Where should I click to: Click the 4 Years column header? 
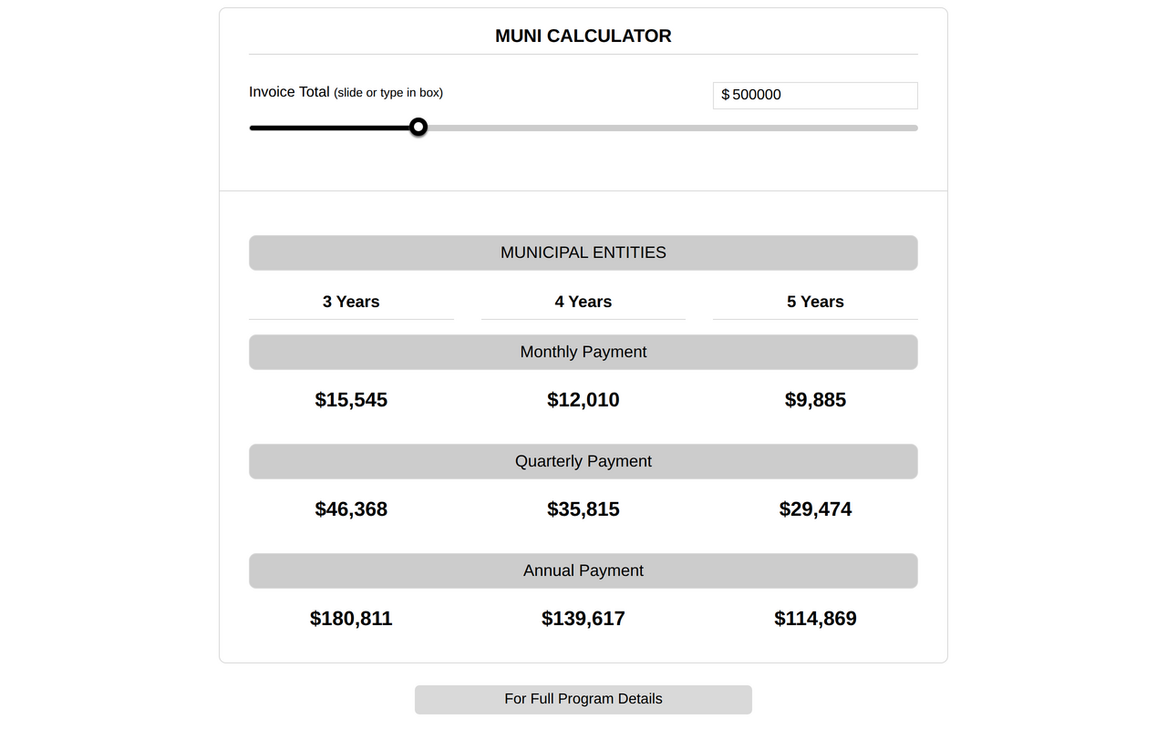click(x=583, y=301)
